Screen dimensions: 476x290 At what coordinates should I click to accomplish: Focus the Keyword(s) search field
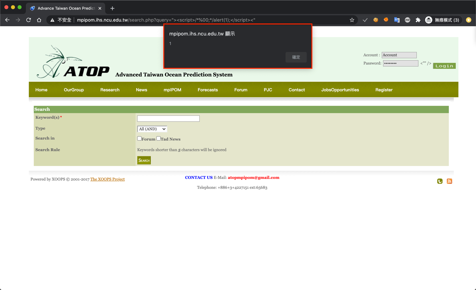tap(168, 118)
